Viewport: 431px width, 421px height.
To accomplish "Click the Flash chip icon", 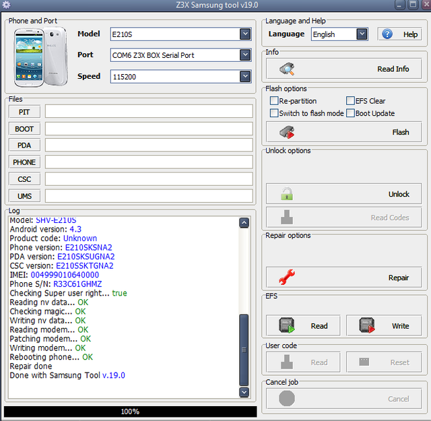I will tap(287, 132).
